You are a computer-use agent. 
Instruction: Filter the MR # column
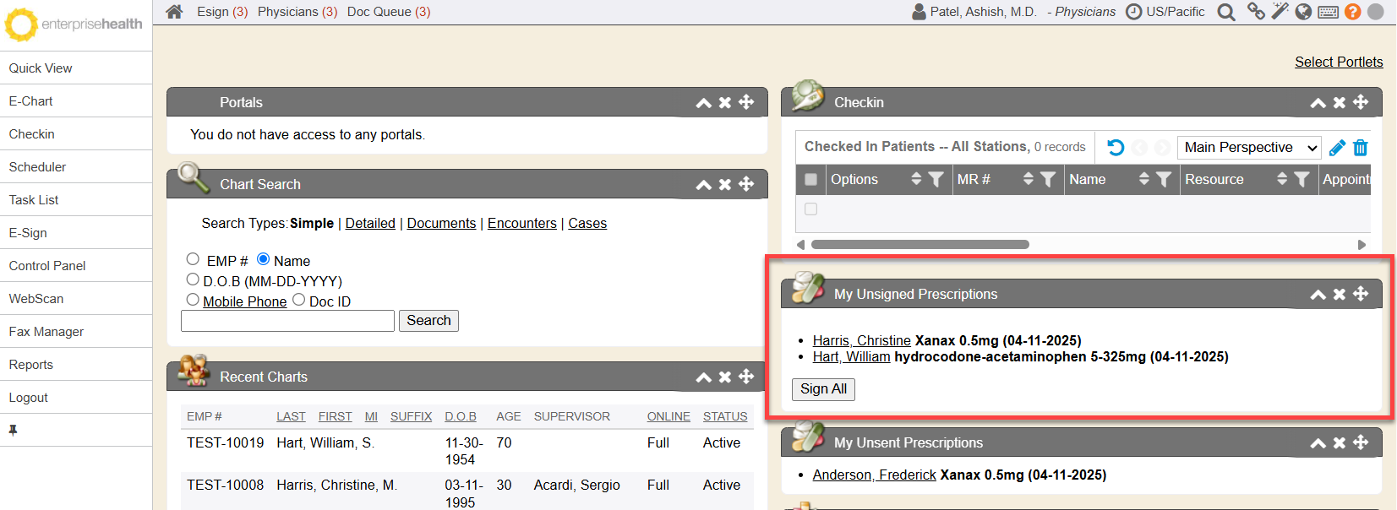[1048, 179]
